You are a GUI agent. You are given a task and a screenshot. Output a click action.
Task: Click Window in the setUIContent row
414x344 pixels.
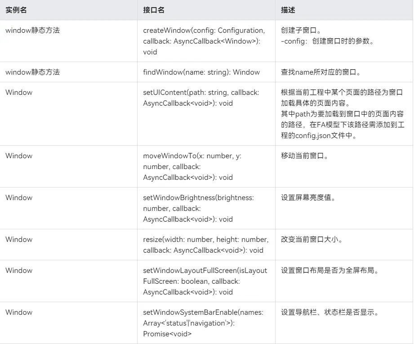pyautogui.click(x=19, y=92)
